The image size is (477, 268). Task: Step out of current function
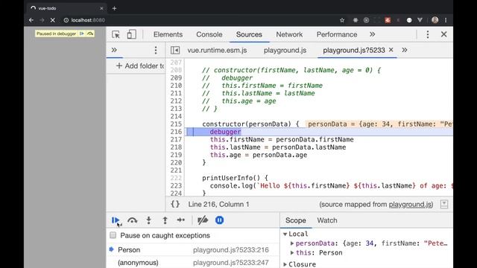[x=165, y=220]
